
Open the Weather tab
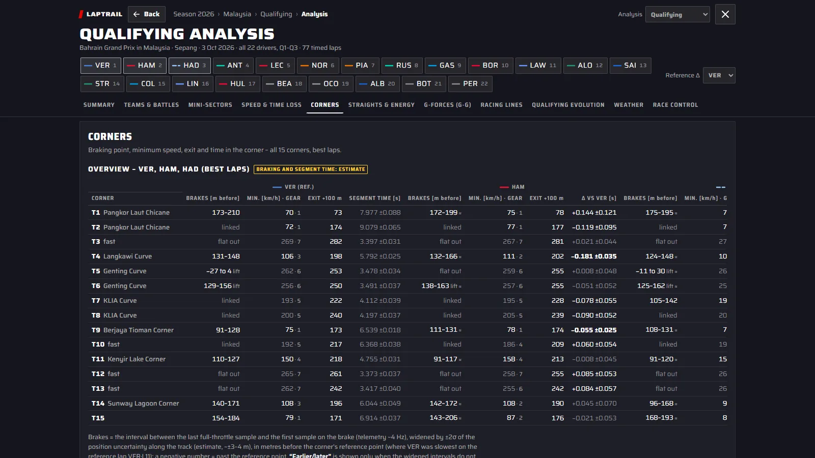click(x=629, y=105)
